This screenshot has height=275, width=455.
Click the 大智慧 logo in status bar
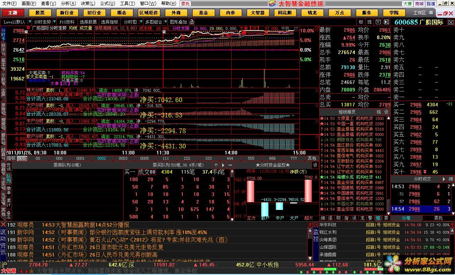pyautogui.click(x=8, y=271)
